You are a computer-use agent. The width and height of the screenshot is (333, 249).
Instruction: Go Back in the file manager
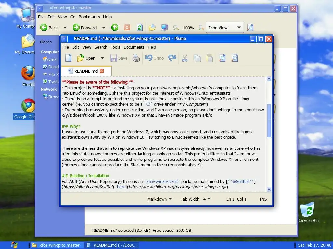(49, 28)
